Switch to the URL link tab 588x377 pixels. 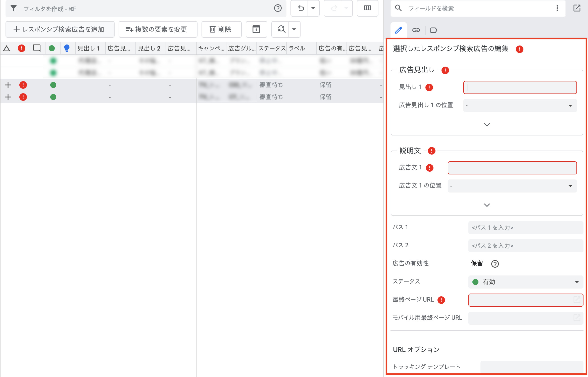pos(416,30)
